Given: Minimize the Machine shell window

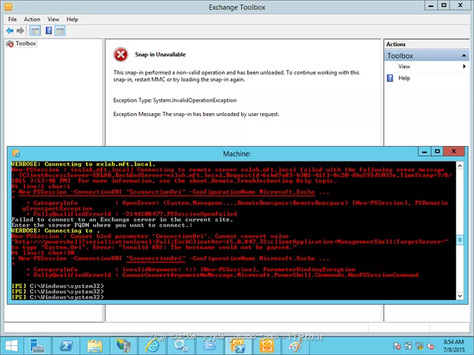Looking at the screenshot, I should (x=424, y=152).
